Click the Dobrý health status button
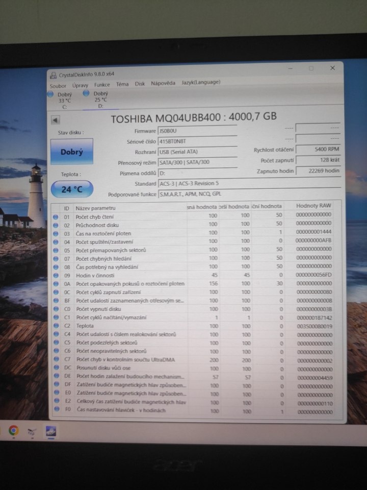 [72, 152]
